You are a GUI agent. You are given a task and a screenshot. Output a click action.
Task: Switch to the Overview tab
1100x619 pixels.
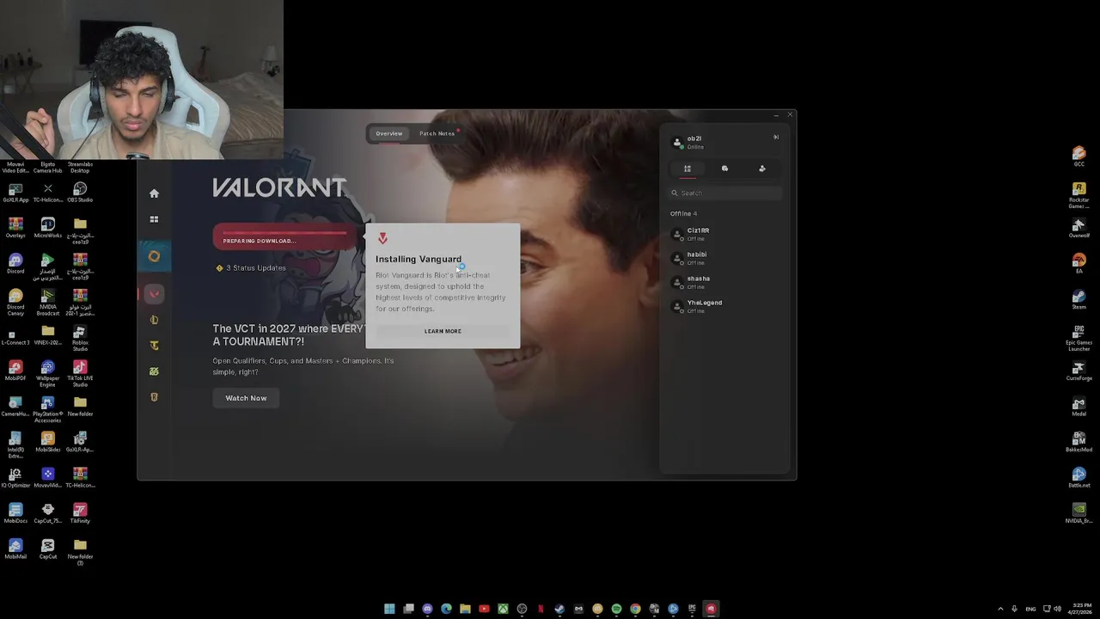pyautogui.click(x=388, y=133)
